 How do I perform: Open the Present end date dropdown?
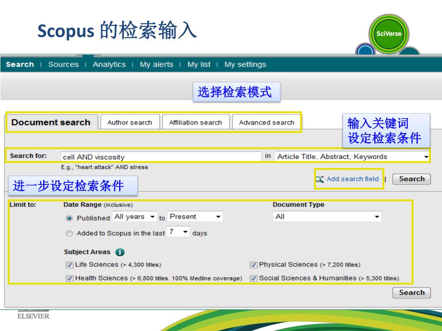tap(195, 217)
